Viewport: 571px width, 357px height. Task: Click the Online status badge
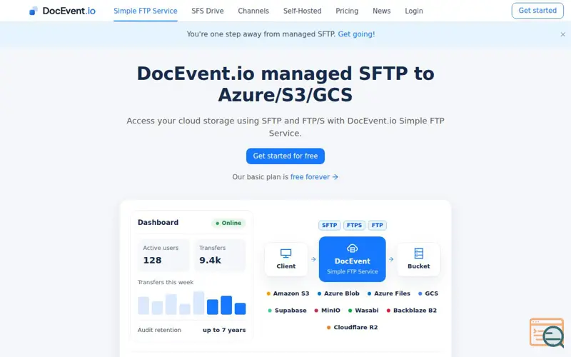coord(228,223)
